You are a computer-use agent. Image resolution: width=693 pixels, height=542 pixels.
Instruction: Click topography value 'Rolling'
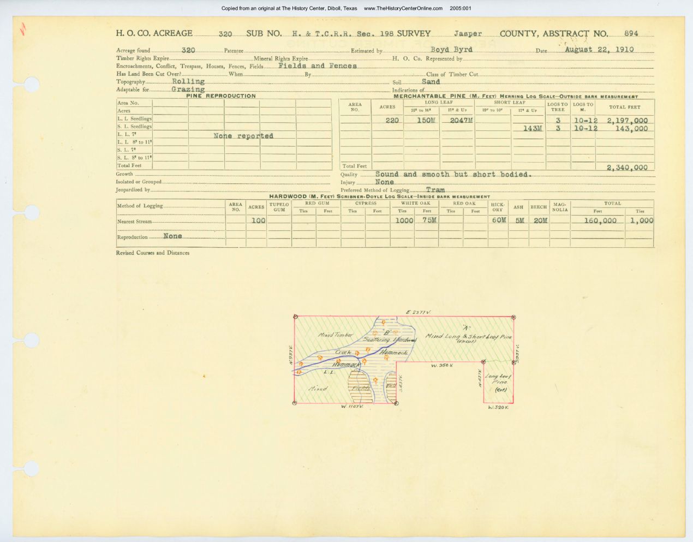tap(188, 81)
